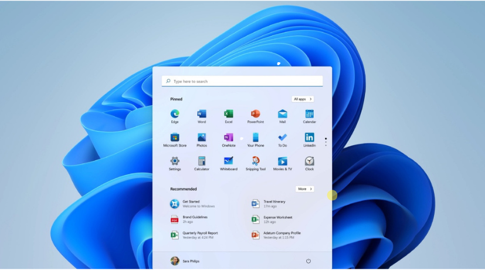Open the Calendar app icon
Screen dimensions: 485x273
[309, 114]
